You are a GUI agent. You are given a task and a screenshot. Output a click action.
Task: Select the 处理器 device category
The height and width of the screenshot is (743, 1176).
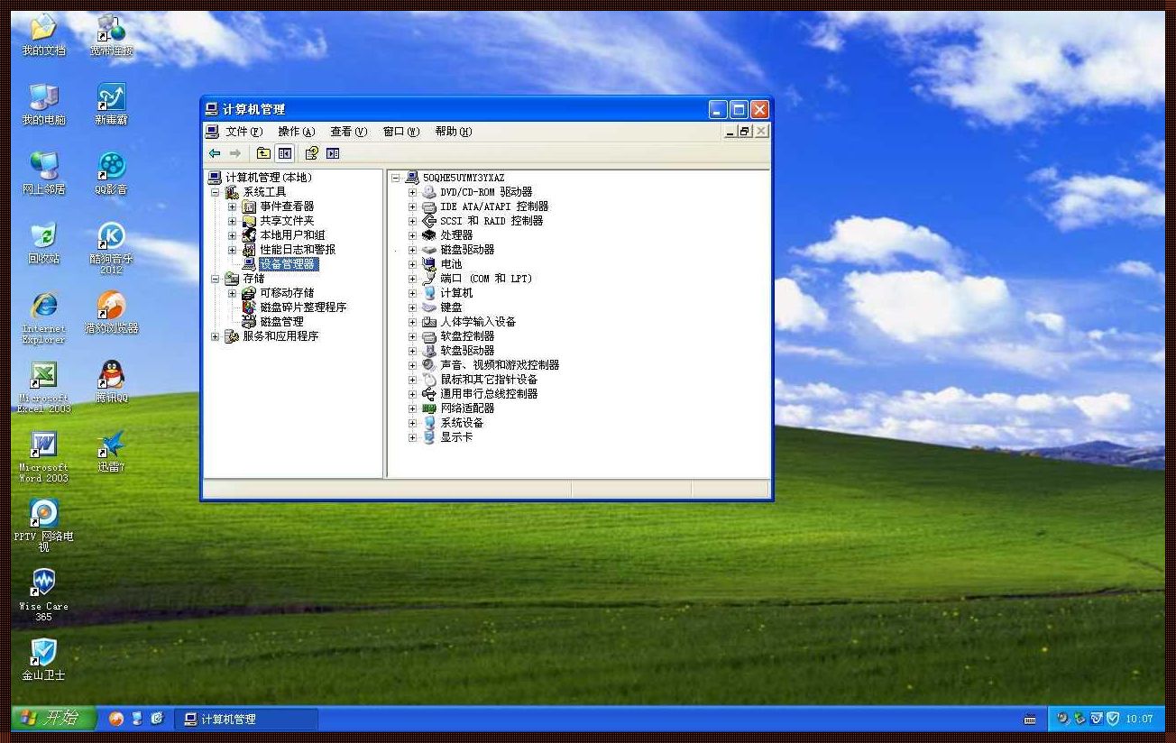tap(456, 235)
